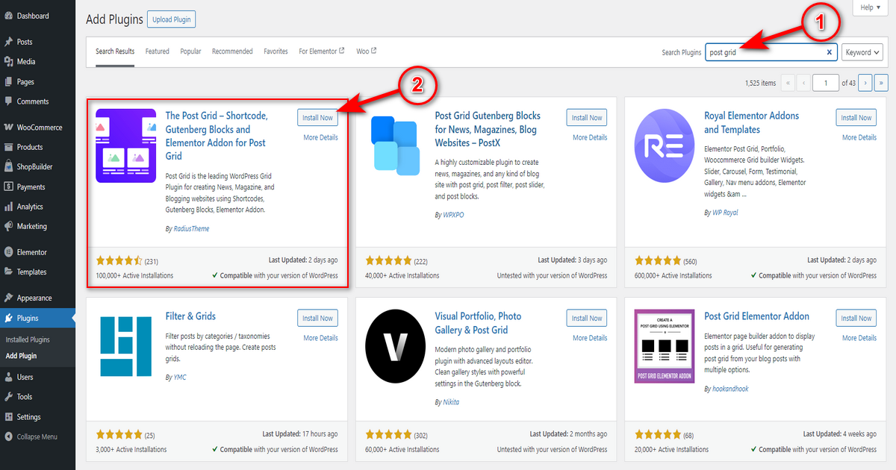Install The Post Grid plugin
This screenshot has width=896, height=470.
click(x=317, y=118)
